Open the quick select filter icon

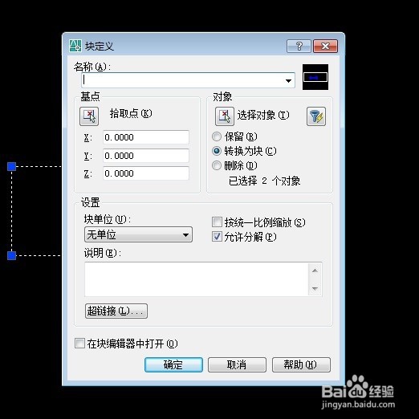coord(316,116)
